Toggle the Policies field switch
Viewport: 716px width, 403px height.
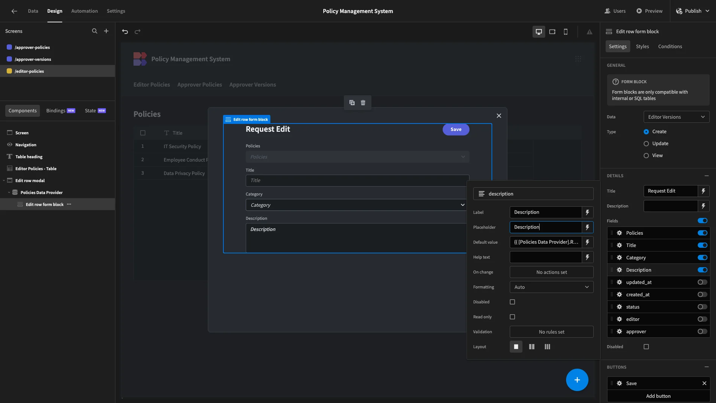click(703, 233)
